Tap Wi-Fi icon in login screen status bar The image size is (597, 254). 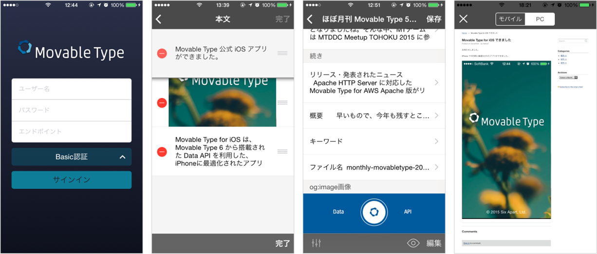pos(48,5)
